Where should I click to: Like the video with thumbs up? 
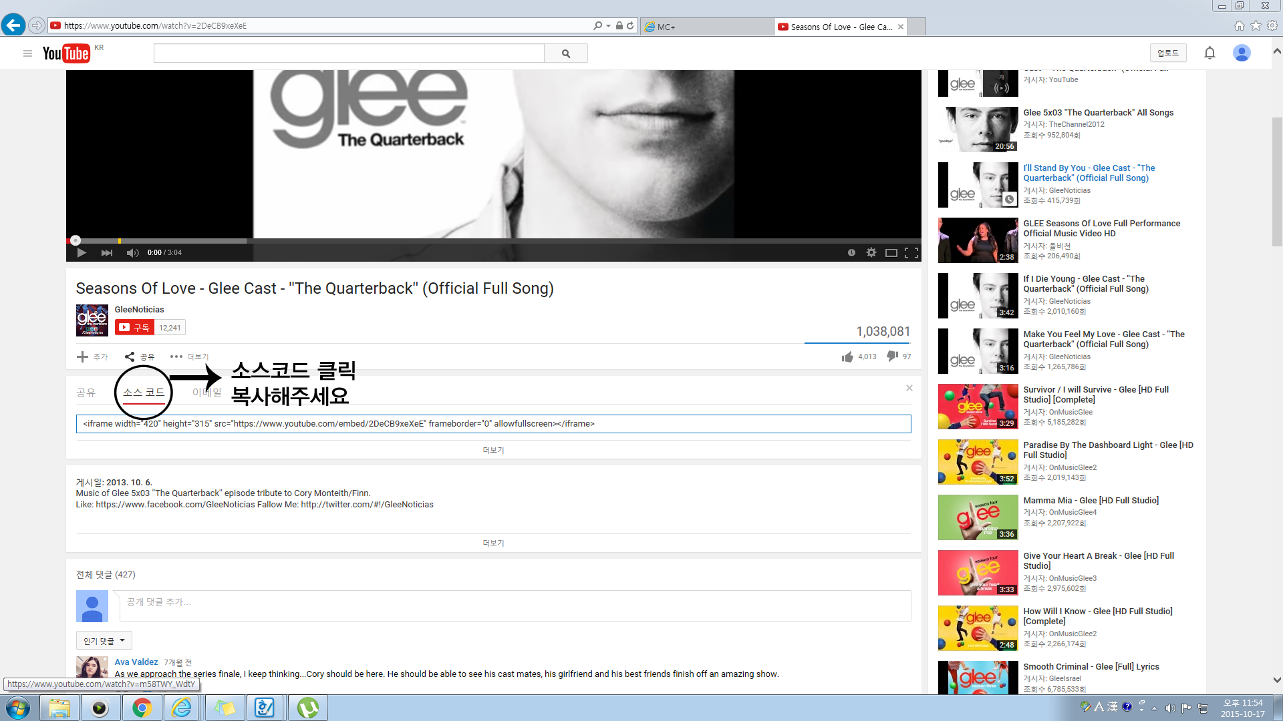[848, 356]
